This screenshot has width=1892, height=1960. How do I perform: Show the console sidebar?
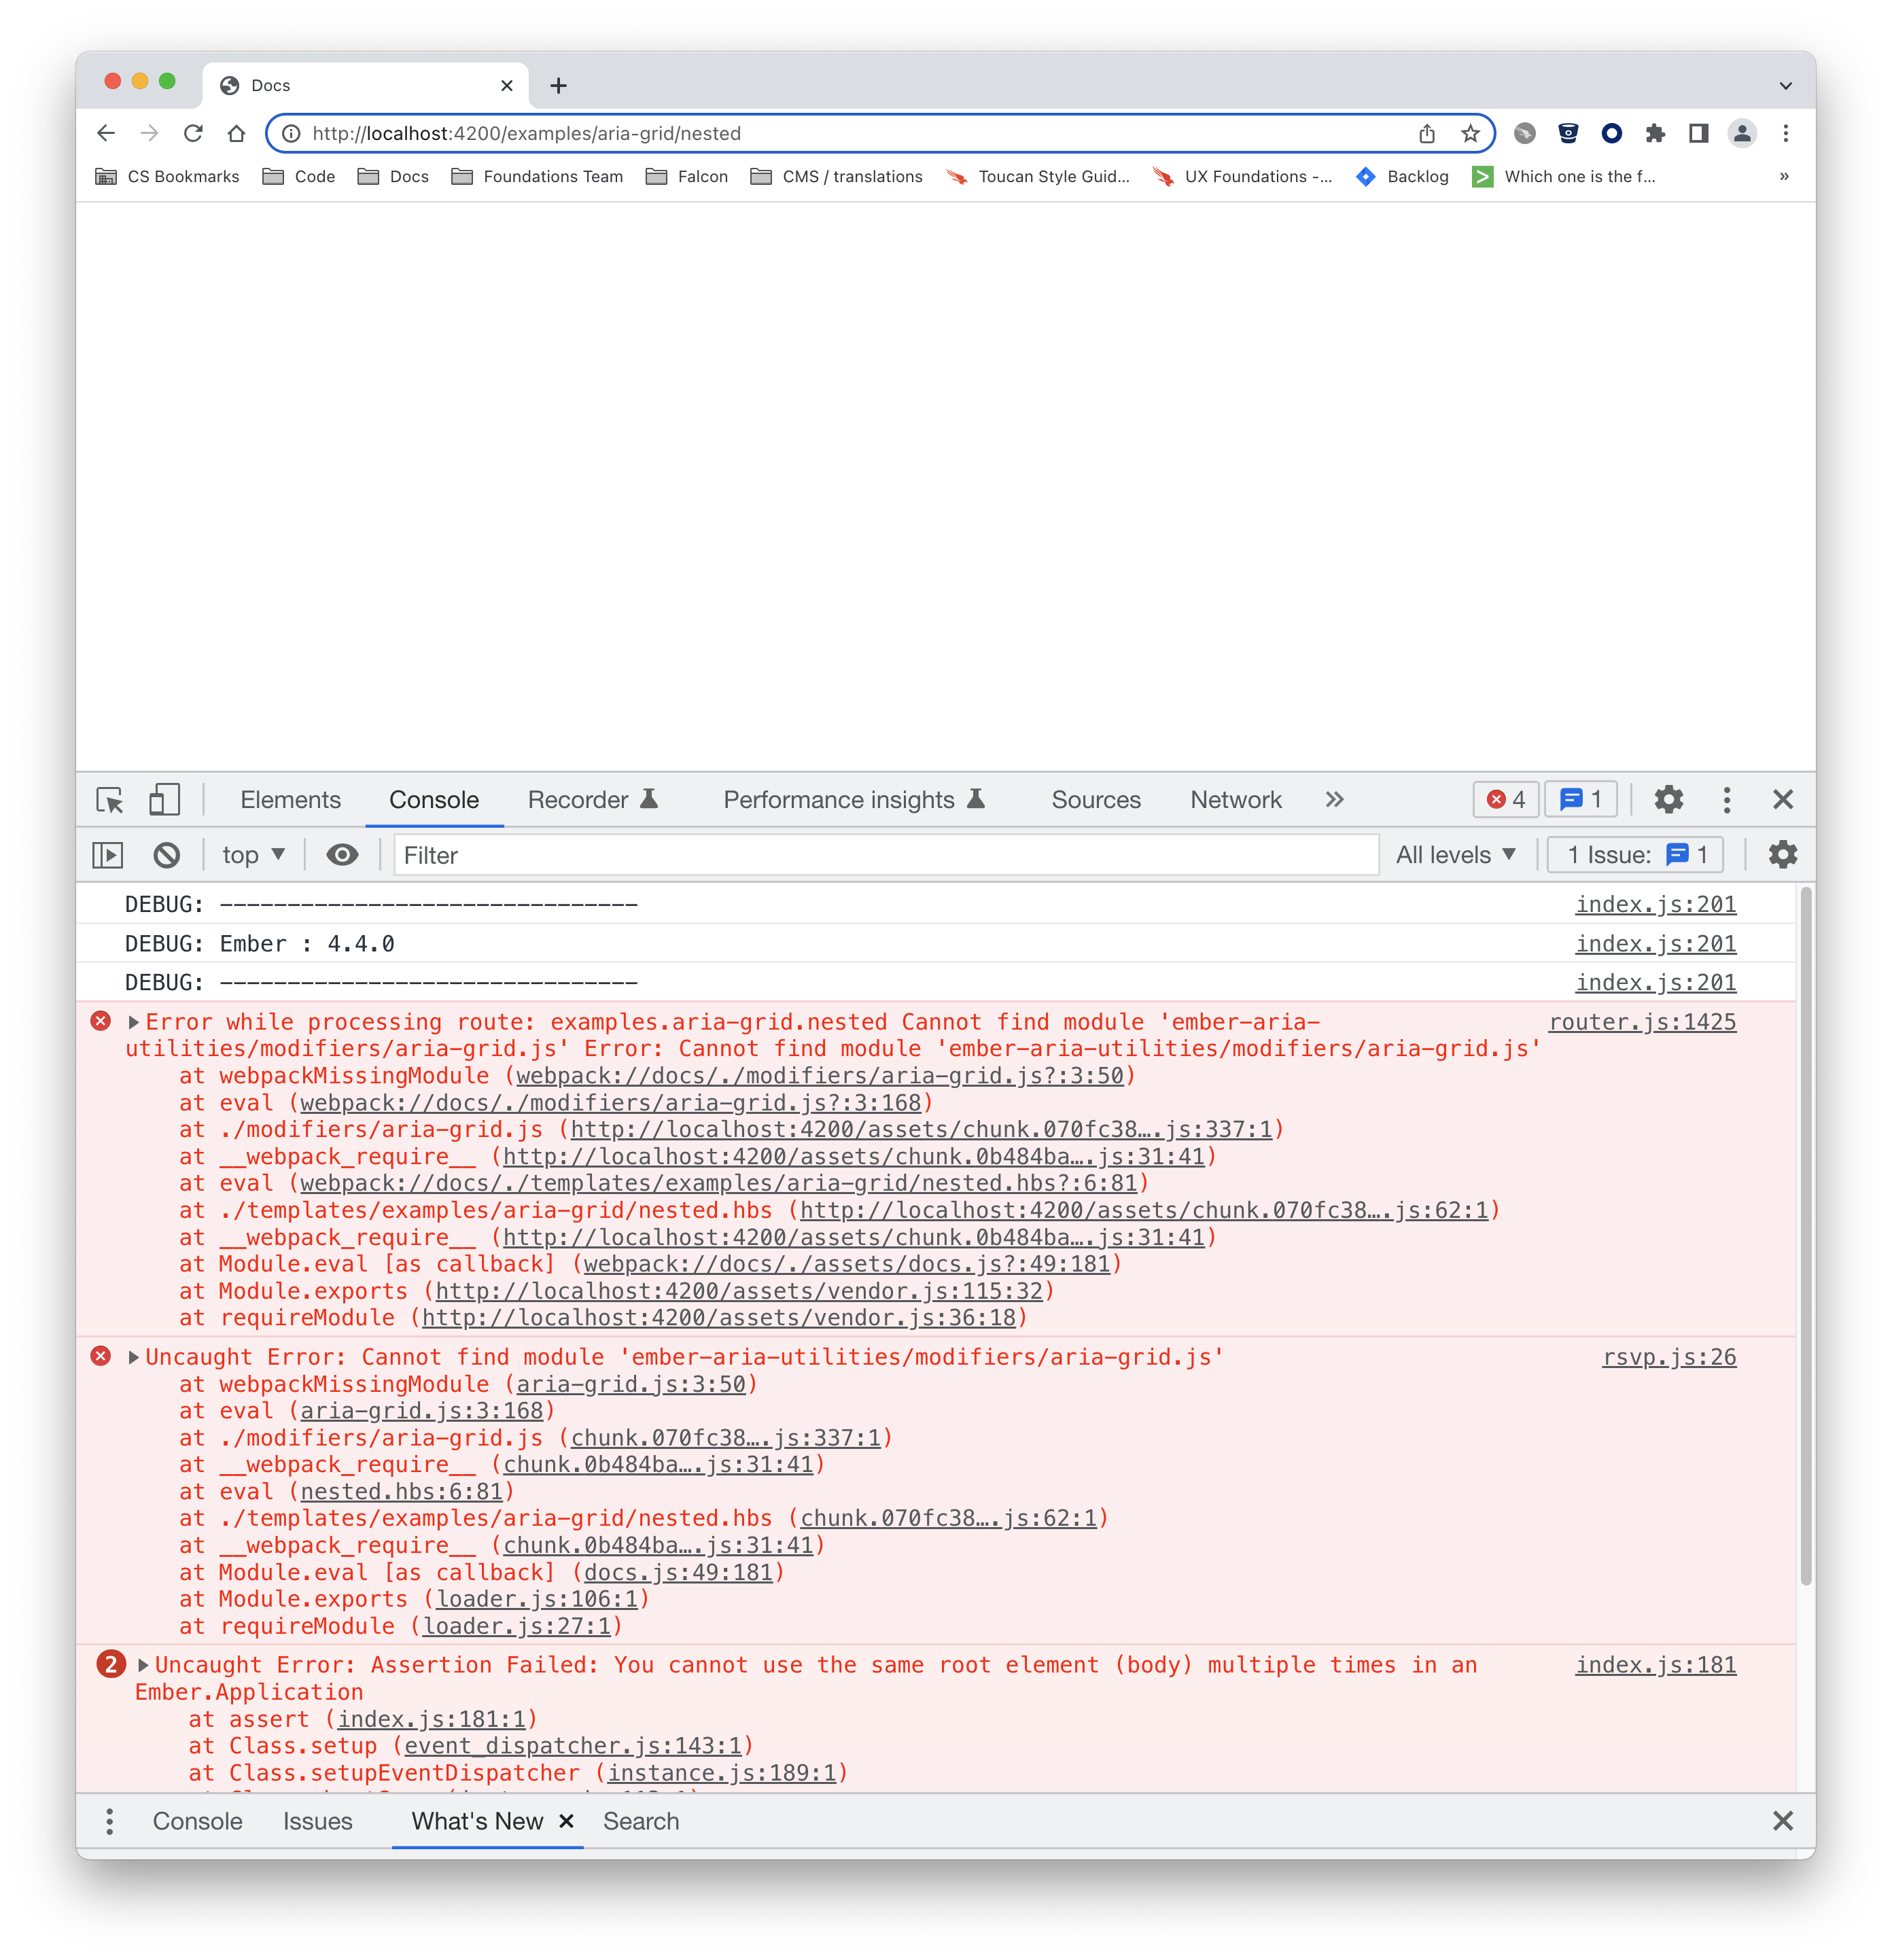point(108,855)
